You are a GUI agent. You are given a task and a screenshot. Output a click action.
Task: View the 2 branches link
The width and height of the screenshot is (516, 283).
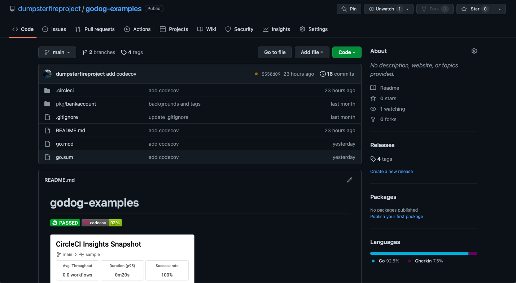pyautogui.click(x=99, y=52)
